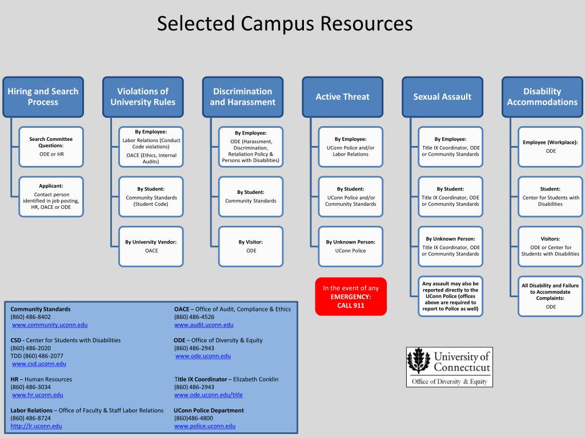Screen dimensions: 585x438
Task: Visit the www.police.uconn.edu link
Action: pyautogui.click(x=205, y=426)
